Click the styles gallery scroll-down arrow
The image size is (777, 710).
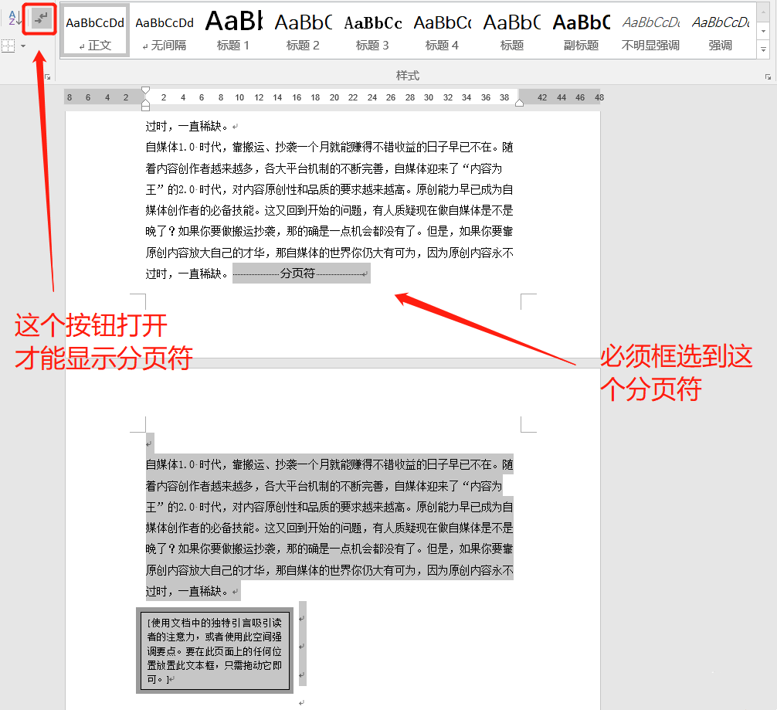(x=765, y=29)
